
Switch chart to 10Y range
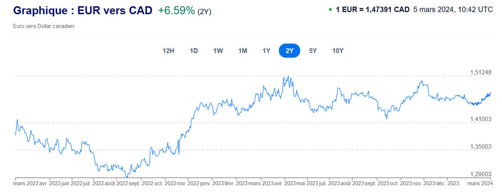pyautogui.click(x=338, y=51)
